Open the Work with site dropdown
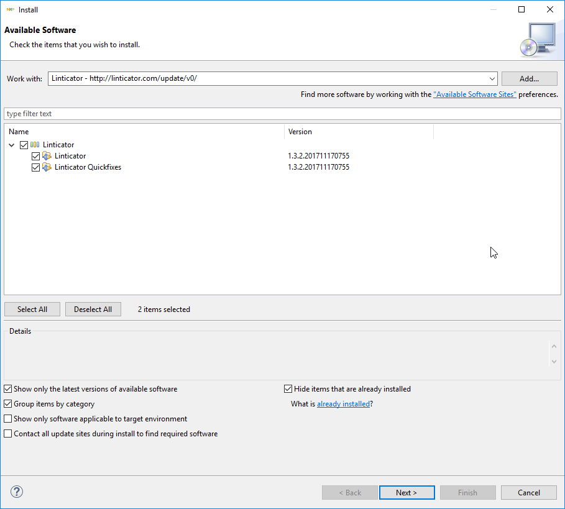The image size is (565, 509). pyautogui.click(x=492, y=78)
